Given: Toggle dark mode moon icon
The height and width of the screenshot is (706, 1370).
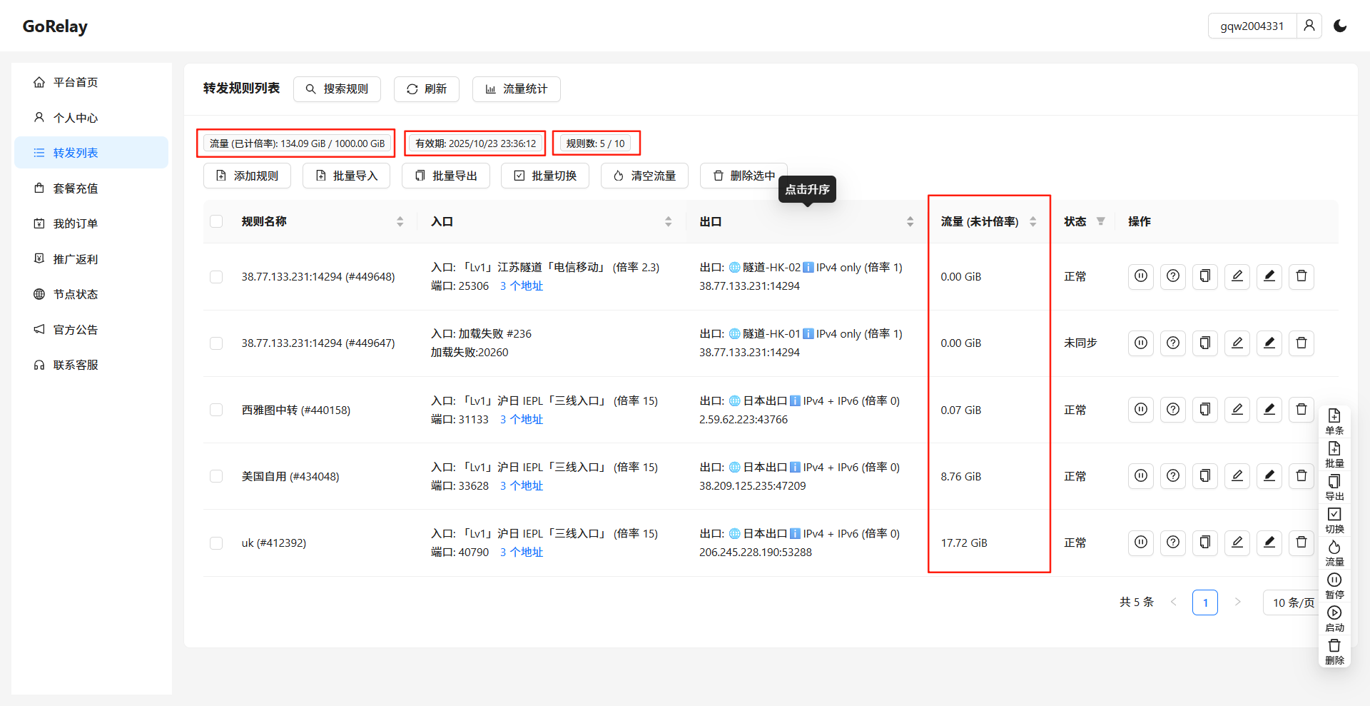Looking at the screenshot, I should click(1340, 26).
